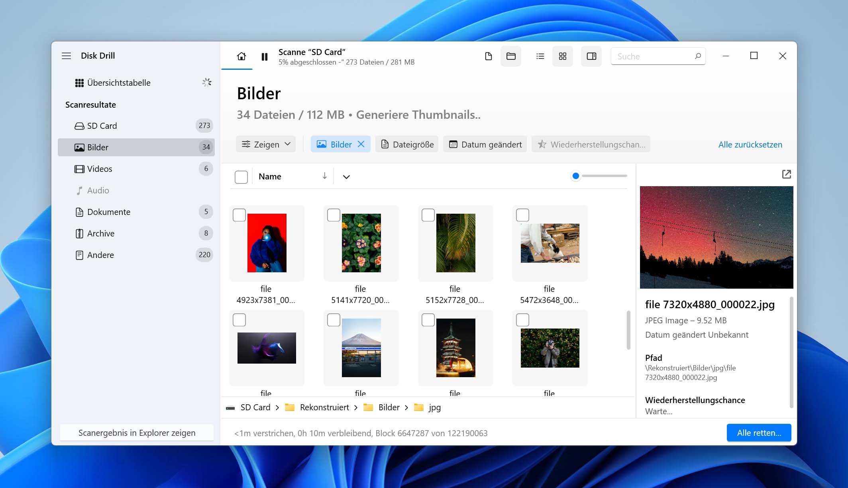The height and width of the screenshot is (488, 848).
Task: Open Wiederherstellungschancen filter
Action: 591,144
